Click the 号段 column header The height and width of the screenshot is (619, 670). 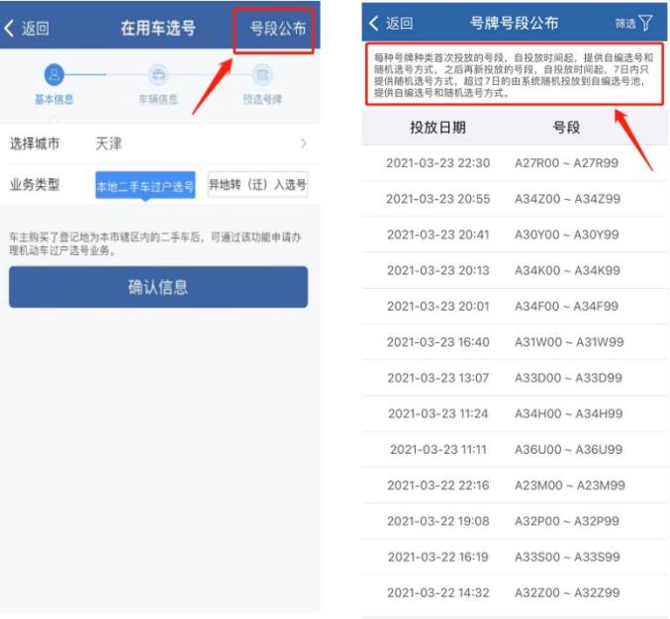(566, 128)
